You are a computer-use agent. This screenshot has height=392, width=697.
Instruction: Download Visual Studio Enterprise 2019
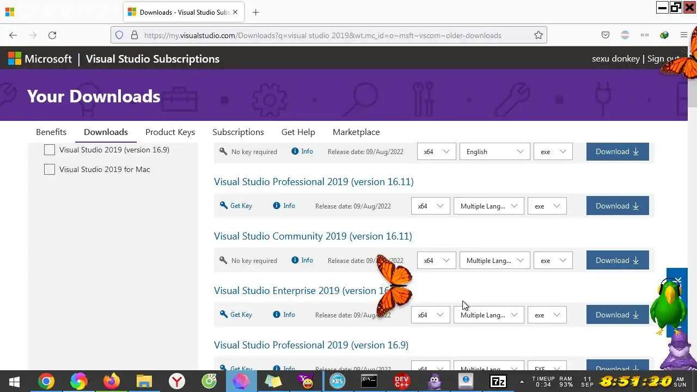pyautogui.click(x=617, y=315)
